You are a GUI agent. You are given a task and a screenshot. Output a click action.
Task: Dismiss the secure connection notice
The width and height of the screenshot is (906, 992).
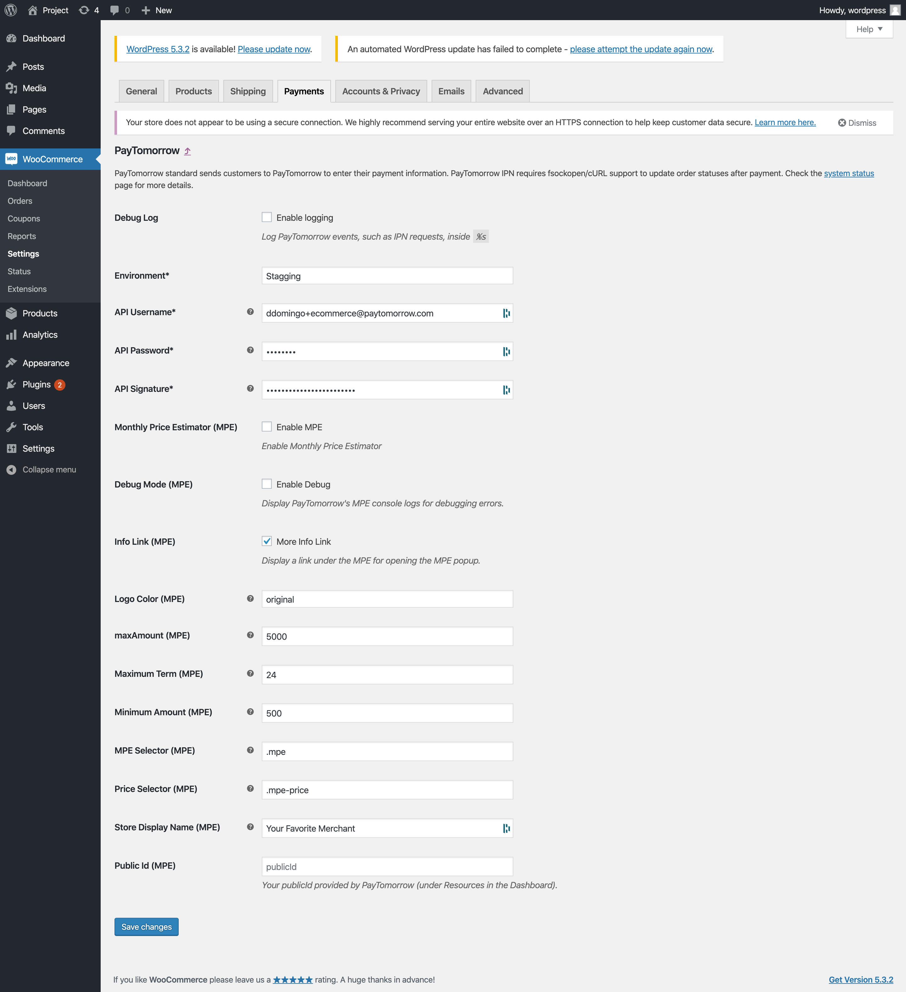(x=857, y=123)
